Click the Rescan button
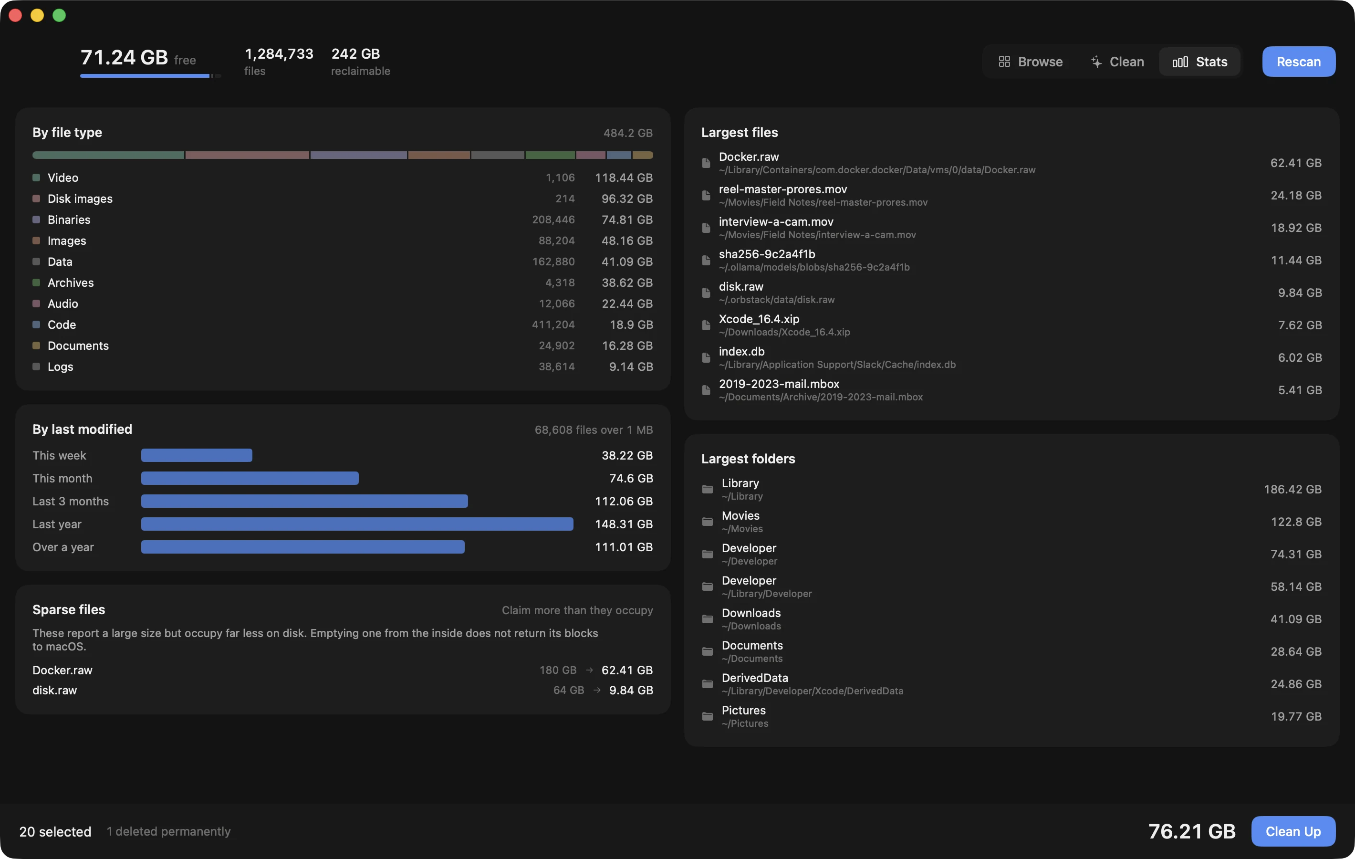1355x859 pixels. tap(1298, 62)
